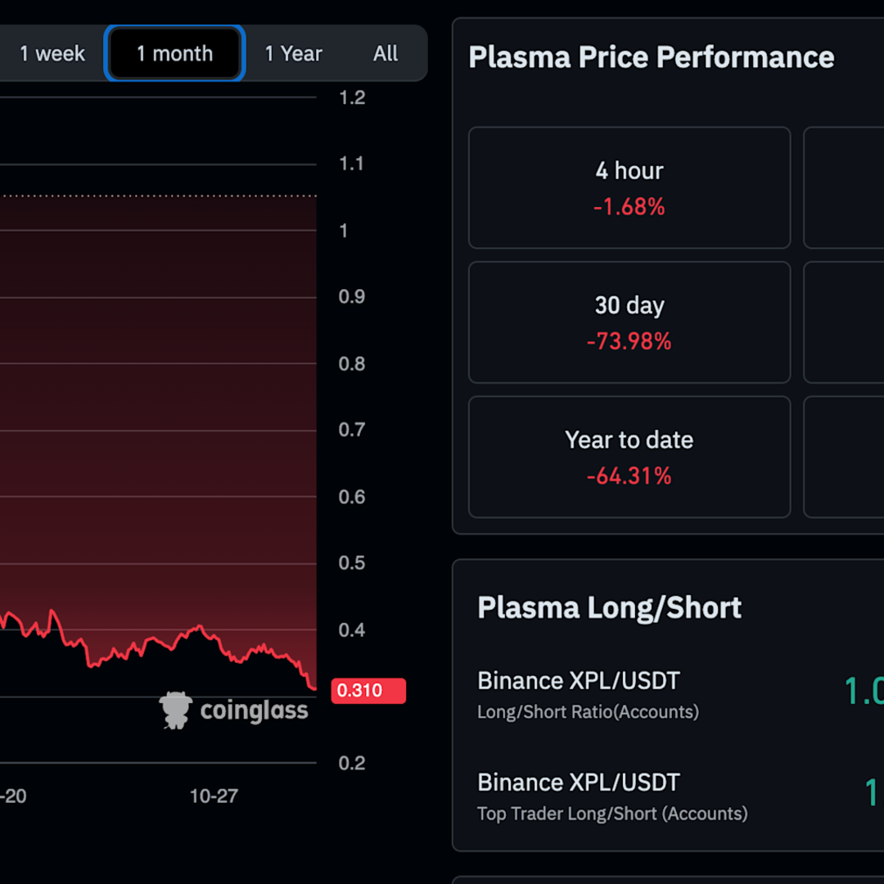The width and height of the screenshot is (884, 884).
Task: Click the "Plasma Price Performance" heading
Action: (x=651, y=56)
